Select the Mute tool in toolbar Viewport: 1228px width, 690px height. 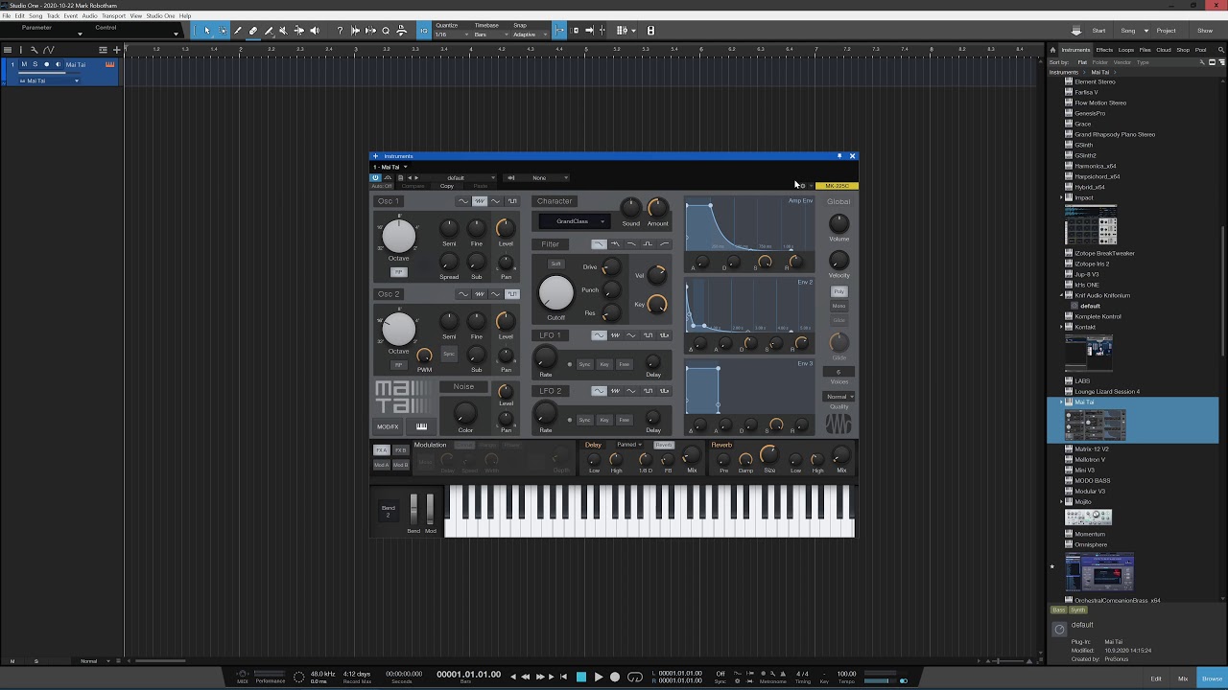[283, 31]
